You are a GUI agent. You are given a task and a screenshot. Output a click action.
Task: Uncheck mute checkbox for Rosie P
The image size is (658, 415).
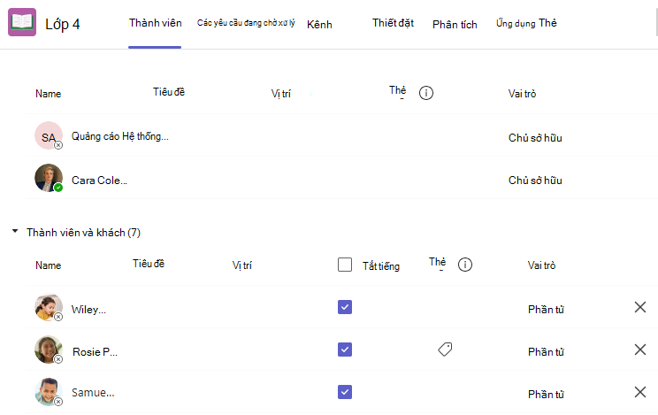(x=345, y=350)
